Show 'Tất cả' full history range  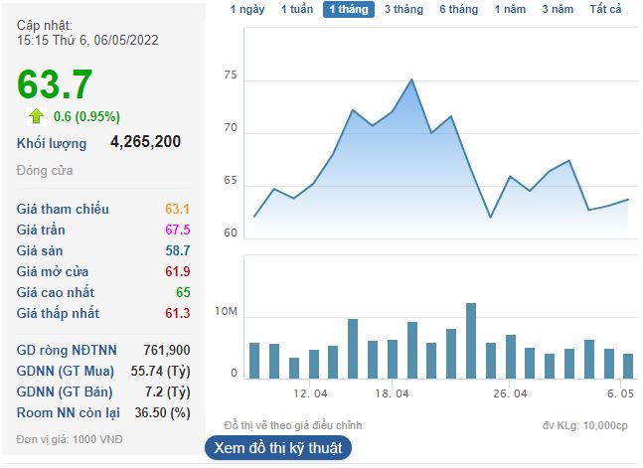(605, 9)
